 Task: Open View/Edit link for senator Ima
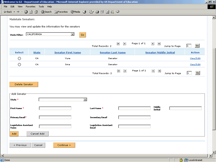click(195, 64)
